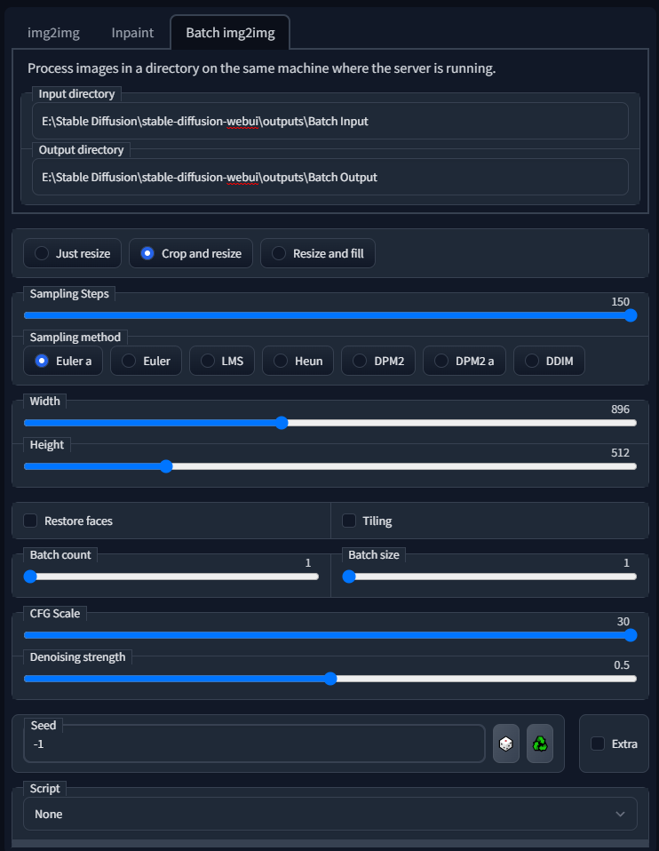Click the Seed input field
The height and width of the screenshot is (851, 659).
pos(254,744)
